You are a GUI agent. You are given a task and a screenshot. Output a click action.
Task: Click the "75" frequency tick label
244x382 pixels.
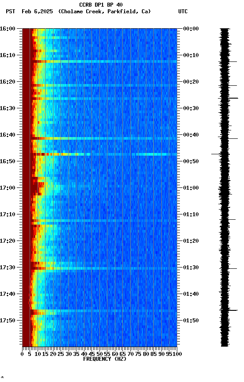point(138,354)
